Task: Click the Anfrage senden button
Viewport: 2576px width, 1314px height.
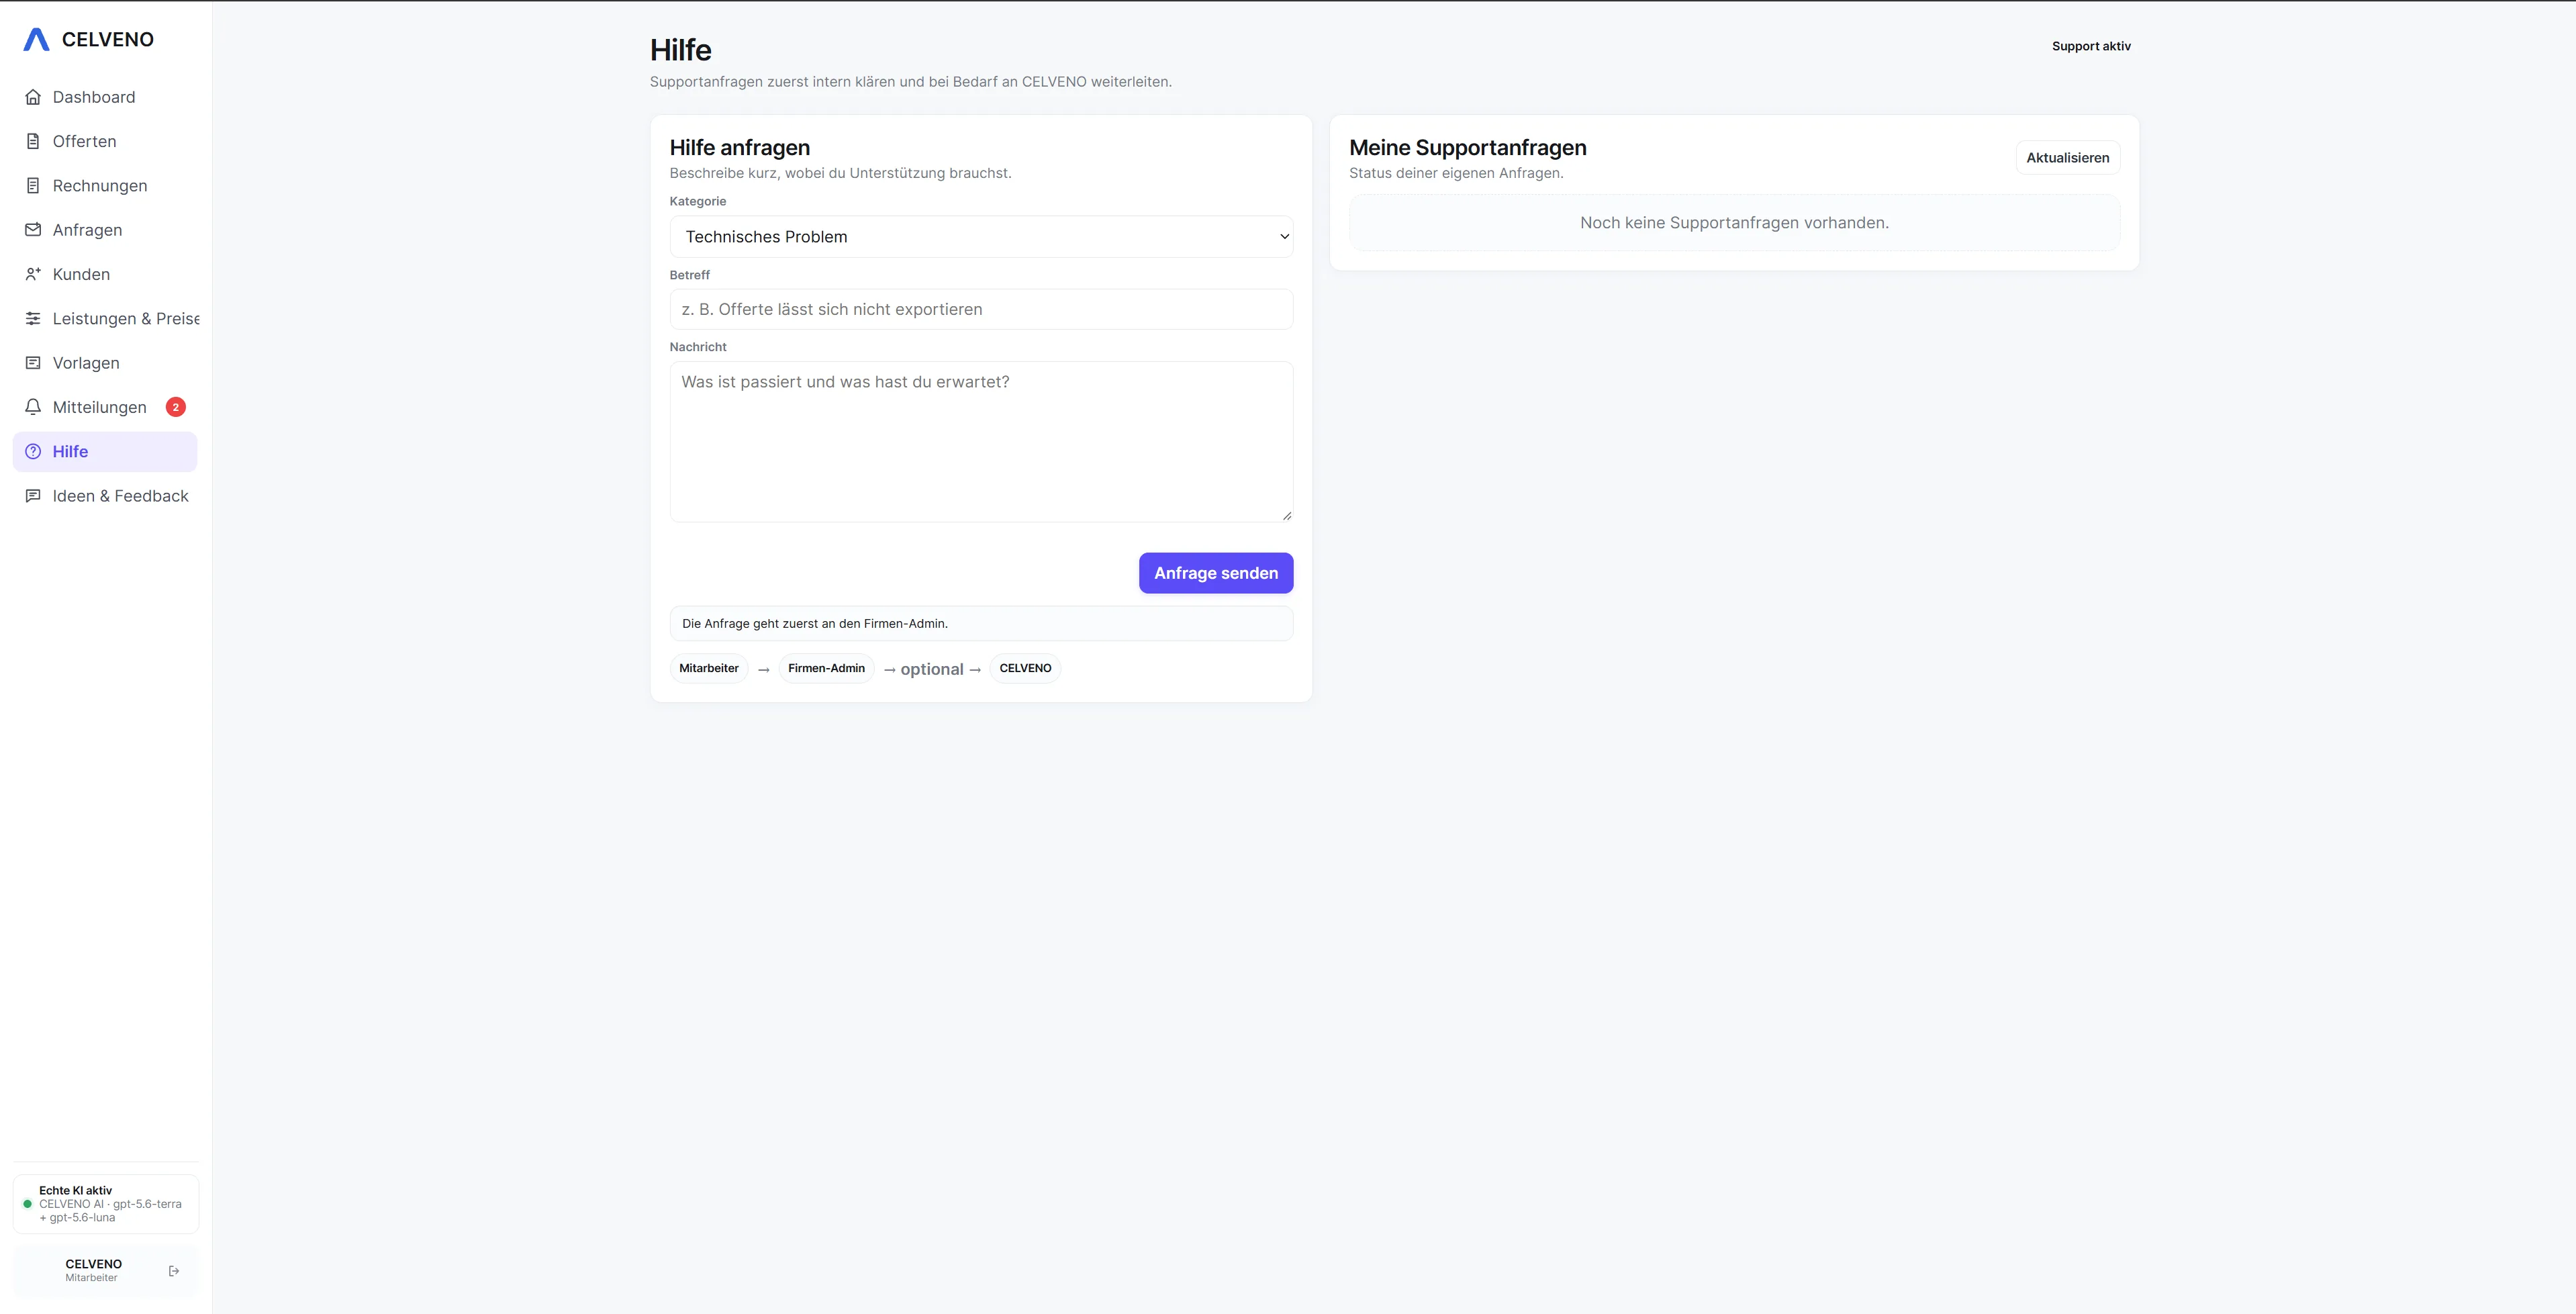Action: 1216,573
